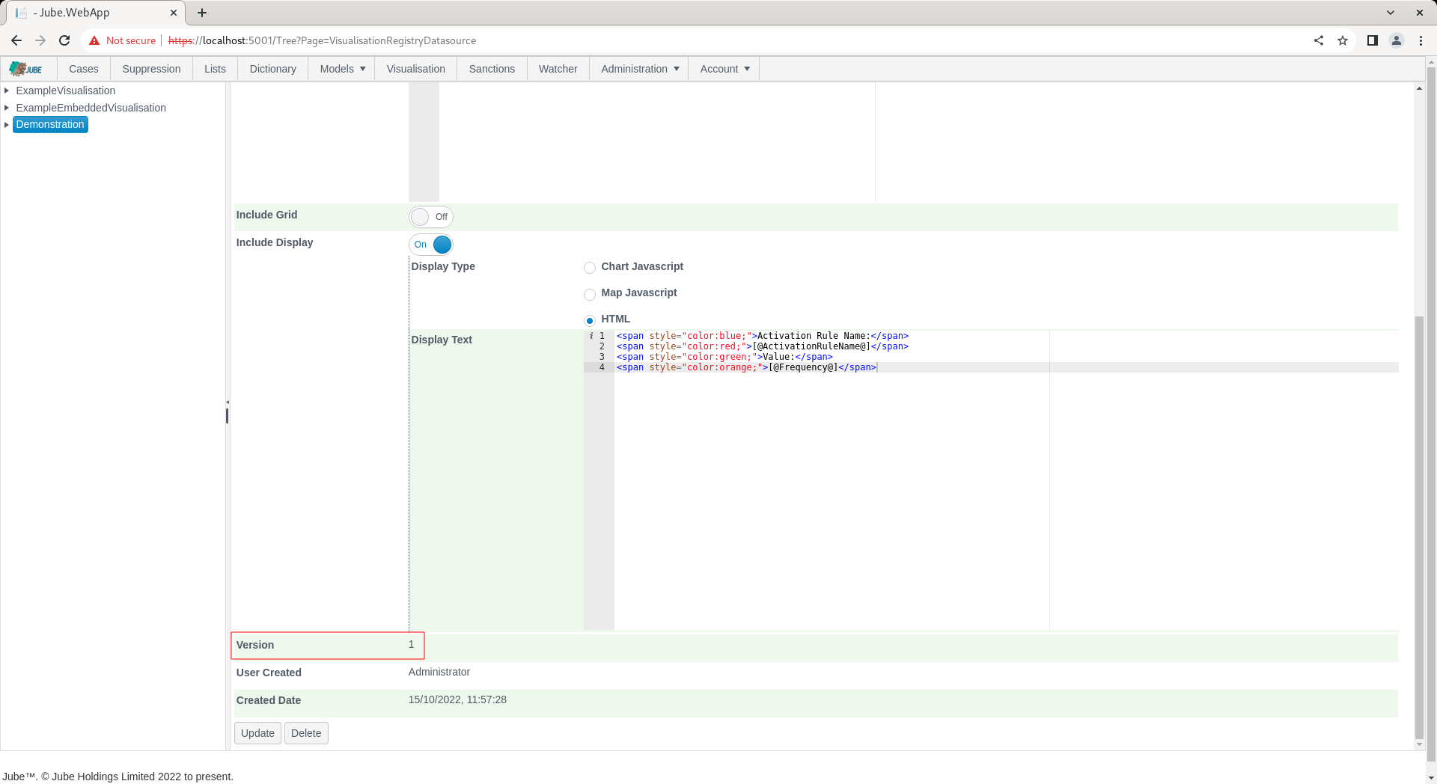Open the Not secure warning icon
The height and width of the screenshot is (784, 1437).
pyautogui.click(x=94, y=40)
